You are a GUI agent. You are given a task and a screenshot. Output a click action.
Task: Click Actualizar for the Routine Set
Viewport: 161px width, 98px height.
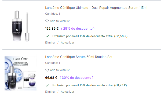(67, 92)
